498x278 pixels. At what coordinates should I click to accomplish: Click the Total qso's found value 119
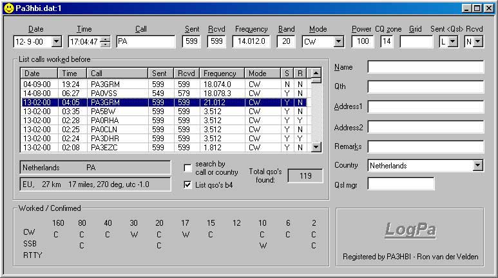305,176
